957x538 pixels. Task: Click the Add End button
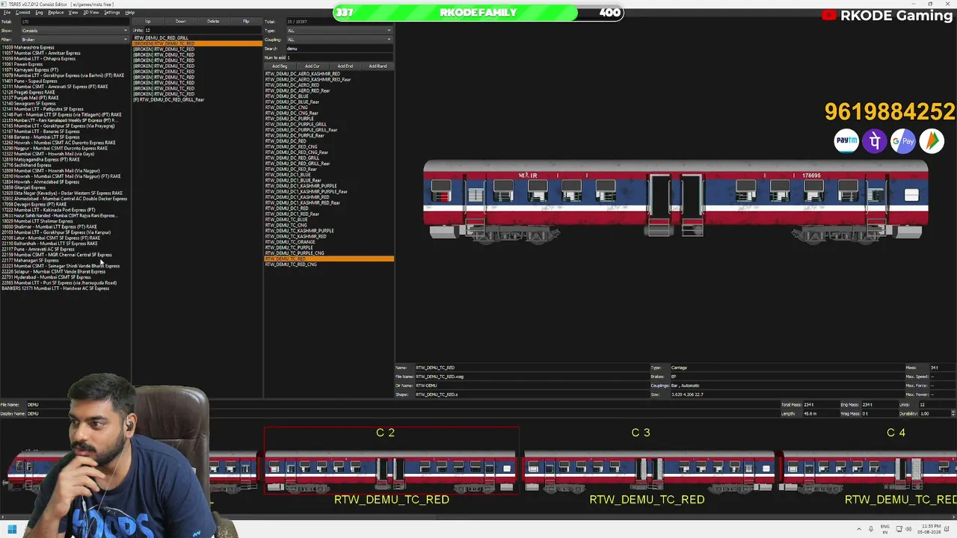click(345, 67)
